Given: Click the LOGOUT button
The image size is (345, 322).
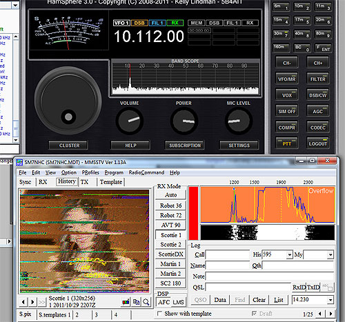Looking at the screenshot, I should (x=318, y=143).
